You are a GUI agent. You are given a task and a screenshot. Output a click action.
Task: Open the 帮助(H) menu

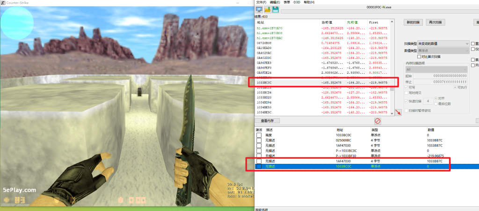pyautogui.click(x=309, y=2)
